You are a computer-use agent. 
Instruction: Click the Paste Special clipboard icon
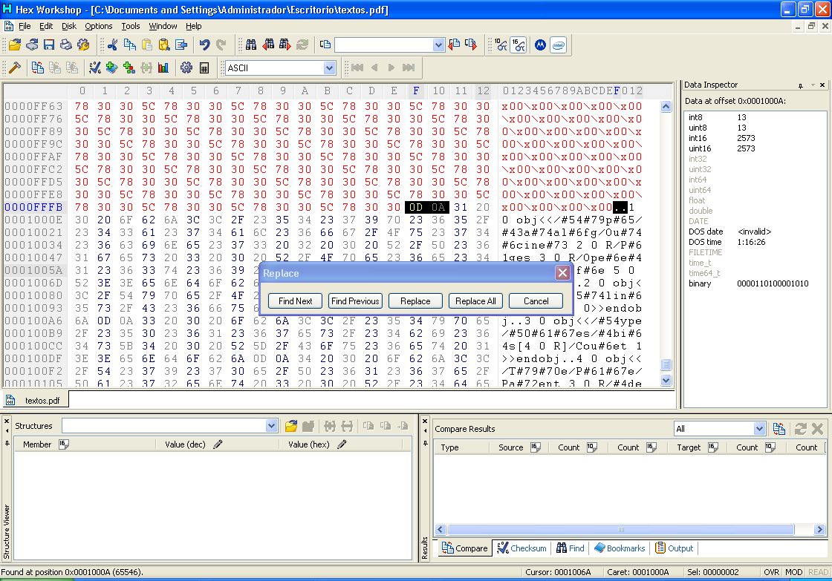click(x=164, y=45)
